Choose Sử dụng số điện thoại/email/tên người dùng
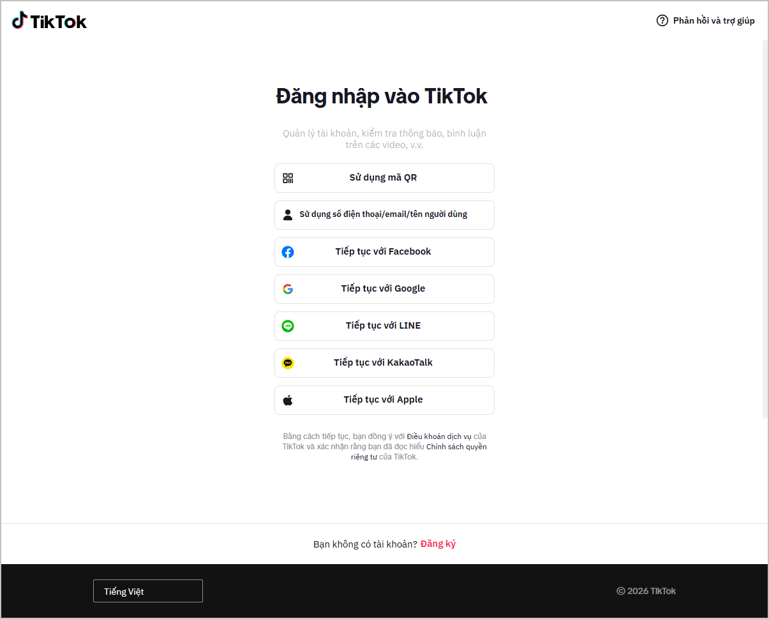The width and height of the screenshot is (769, 619). tap(384, 215)
